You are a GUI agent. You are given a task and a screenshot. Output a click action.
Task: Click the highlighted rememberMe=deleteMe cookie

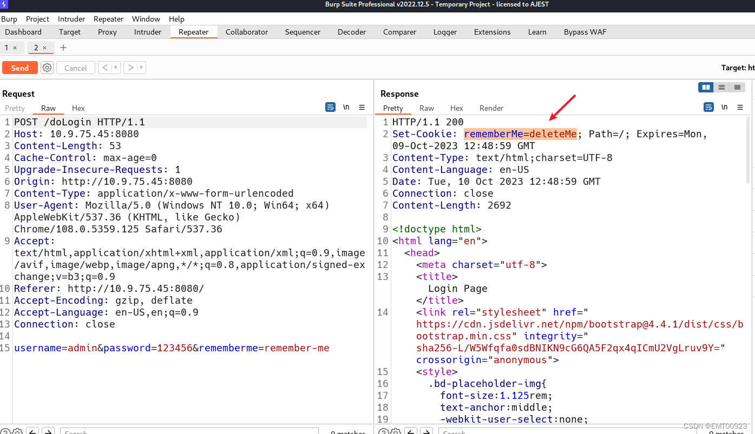(x=520, y=134)
